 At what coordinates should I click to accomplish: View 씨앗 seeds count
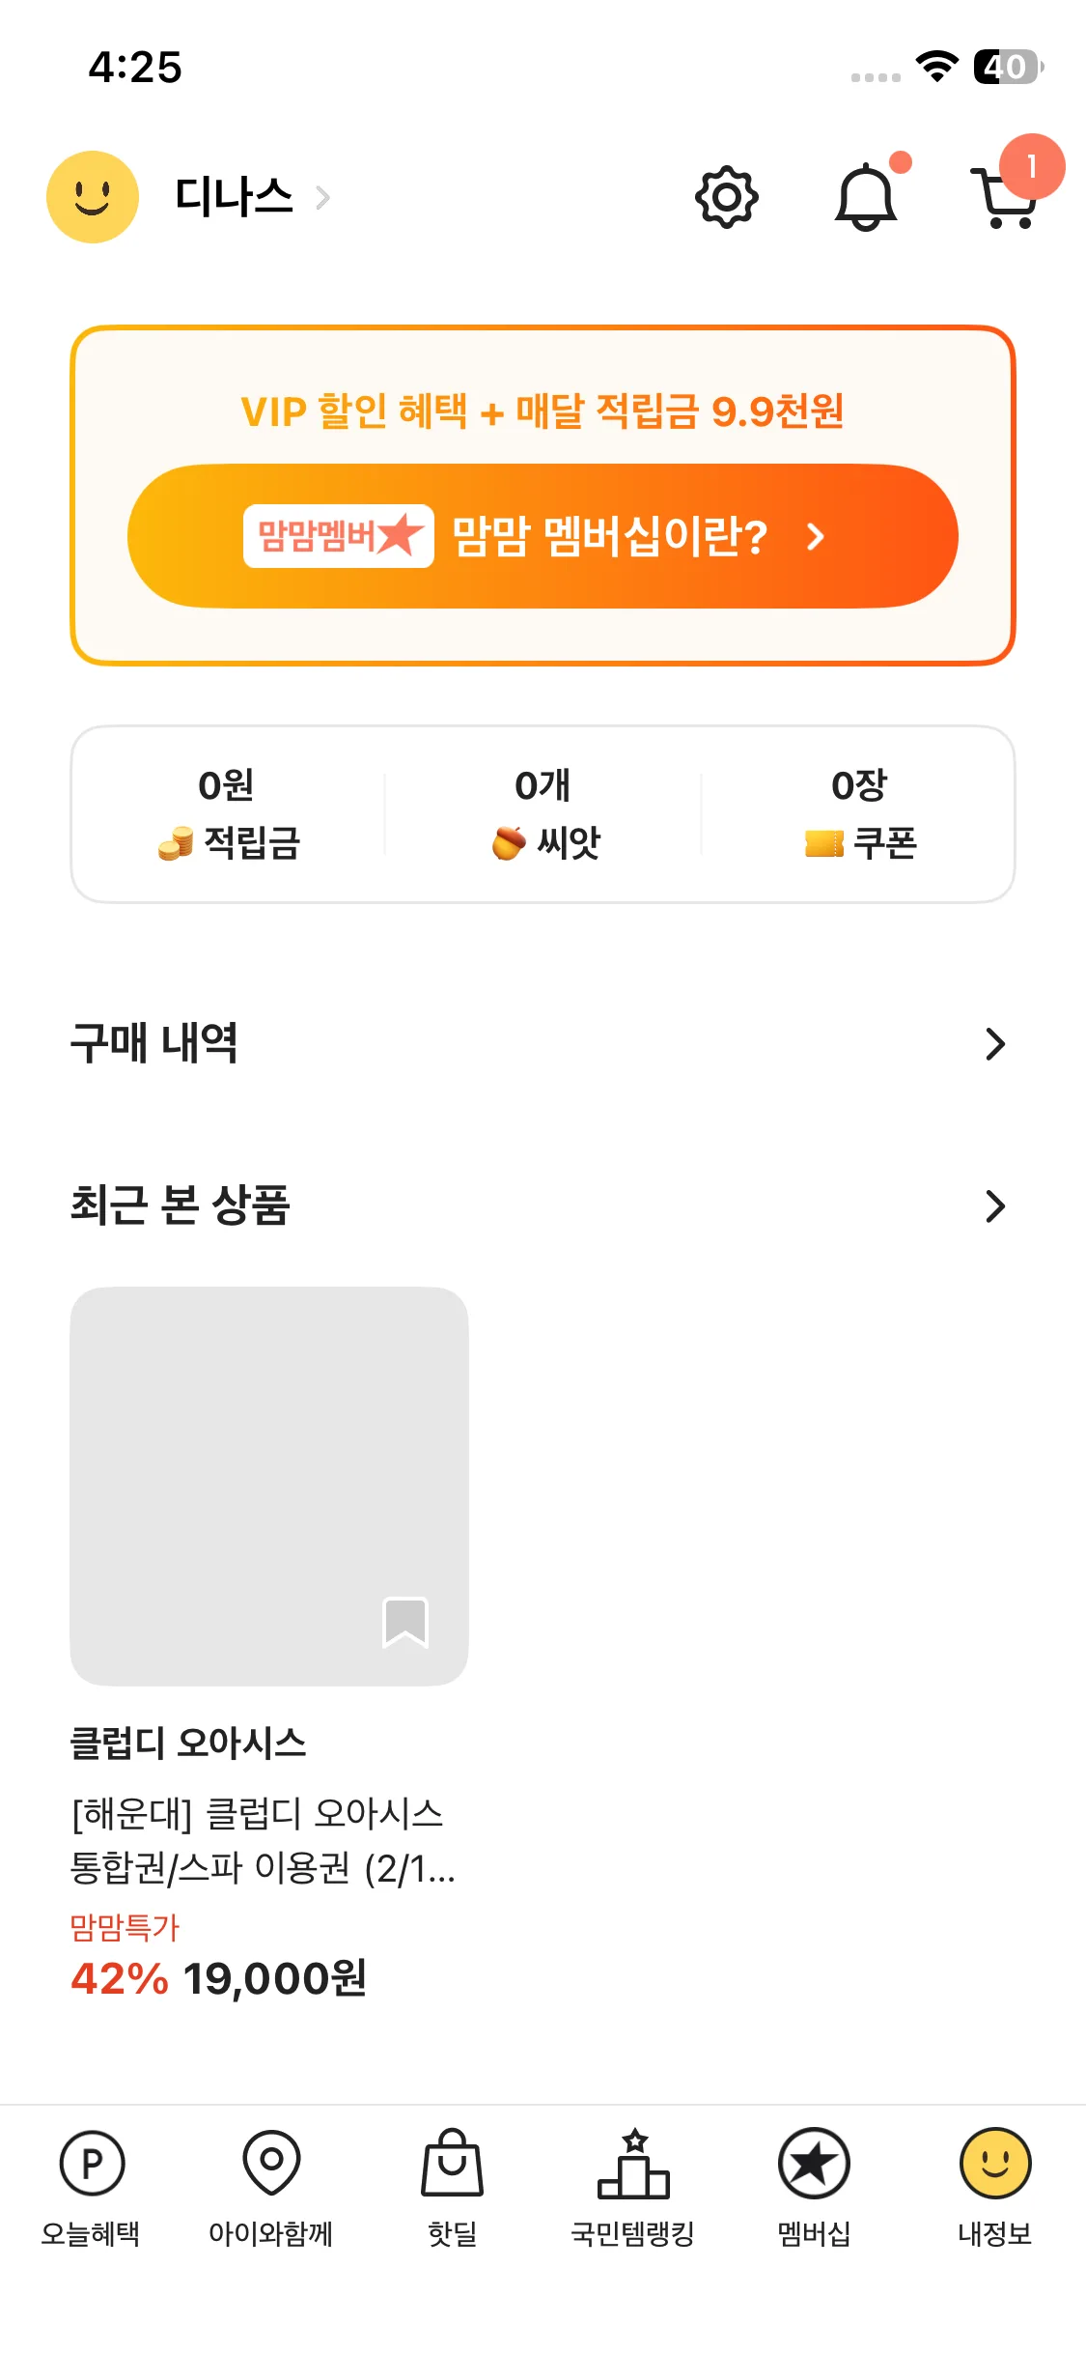pyautogui.click(x=543, y=814)
